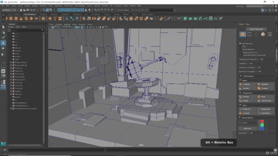
Task: Create a polygon cone from shelf
Action: (x=21, y=19)
